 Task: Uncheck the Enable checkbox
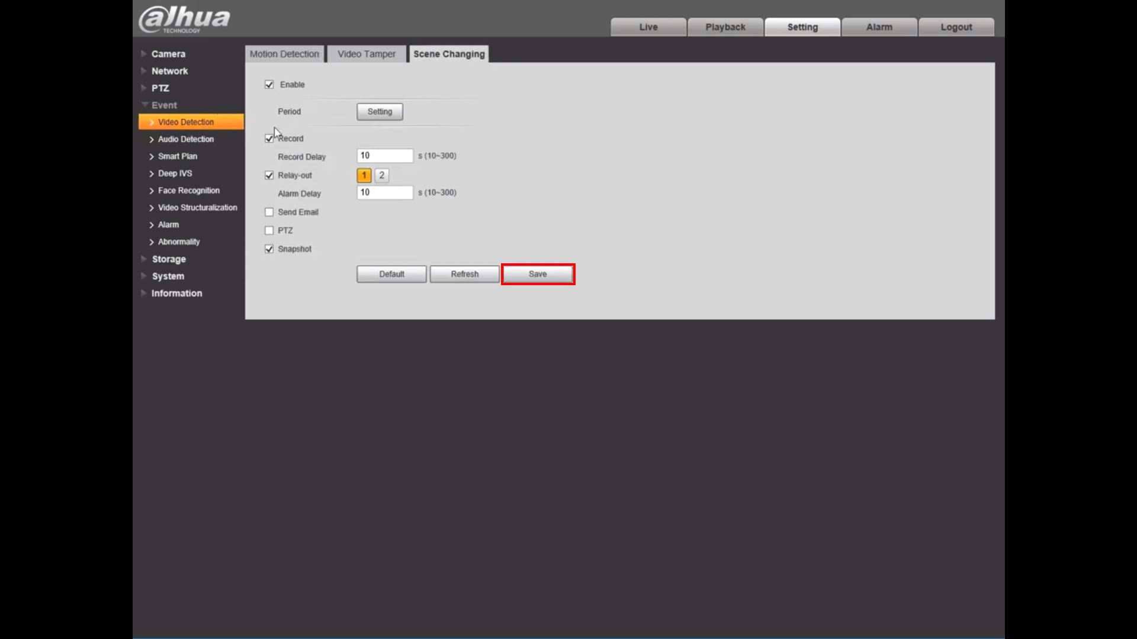click(269, 85)
